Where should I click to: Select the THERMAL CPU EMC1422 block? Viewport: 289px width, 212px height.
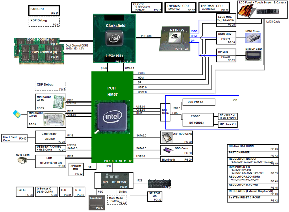coord(180,8)
